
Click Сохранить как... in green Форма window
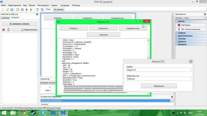tap(133, 28)
